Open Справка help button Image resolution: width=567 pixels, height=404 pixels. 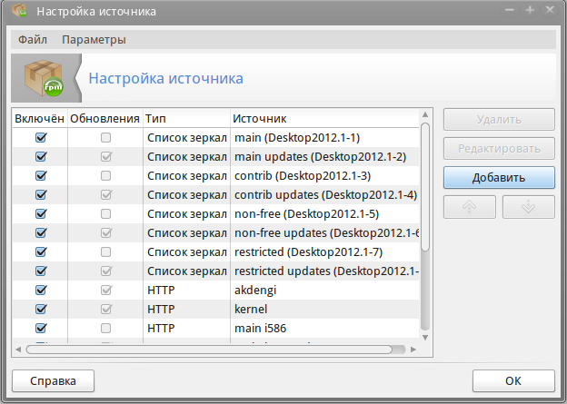click(x=53, y=381)
